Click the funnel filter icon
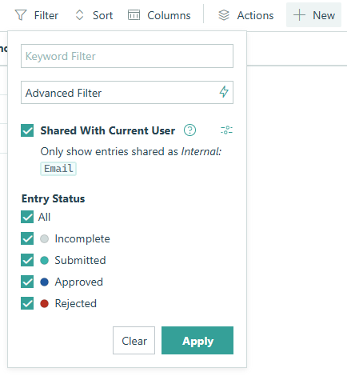 (21, 15)
